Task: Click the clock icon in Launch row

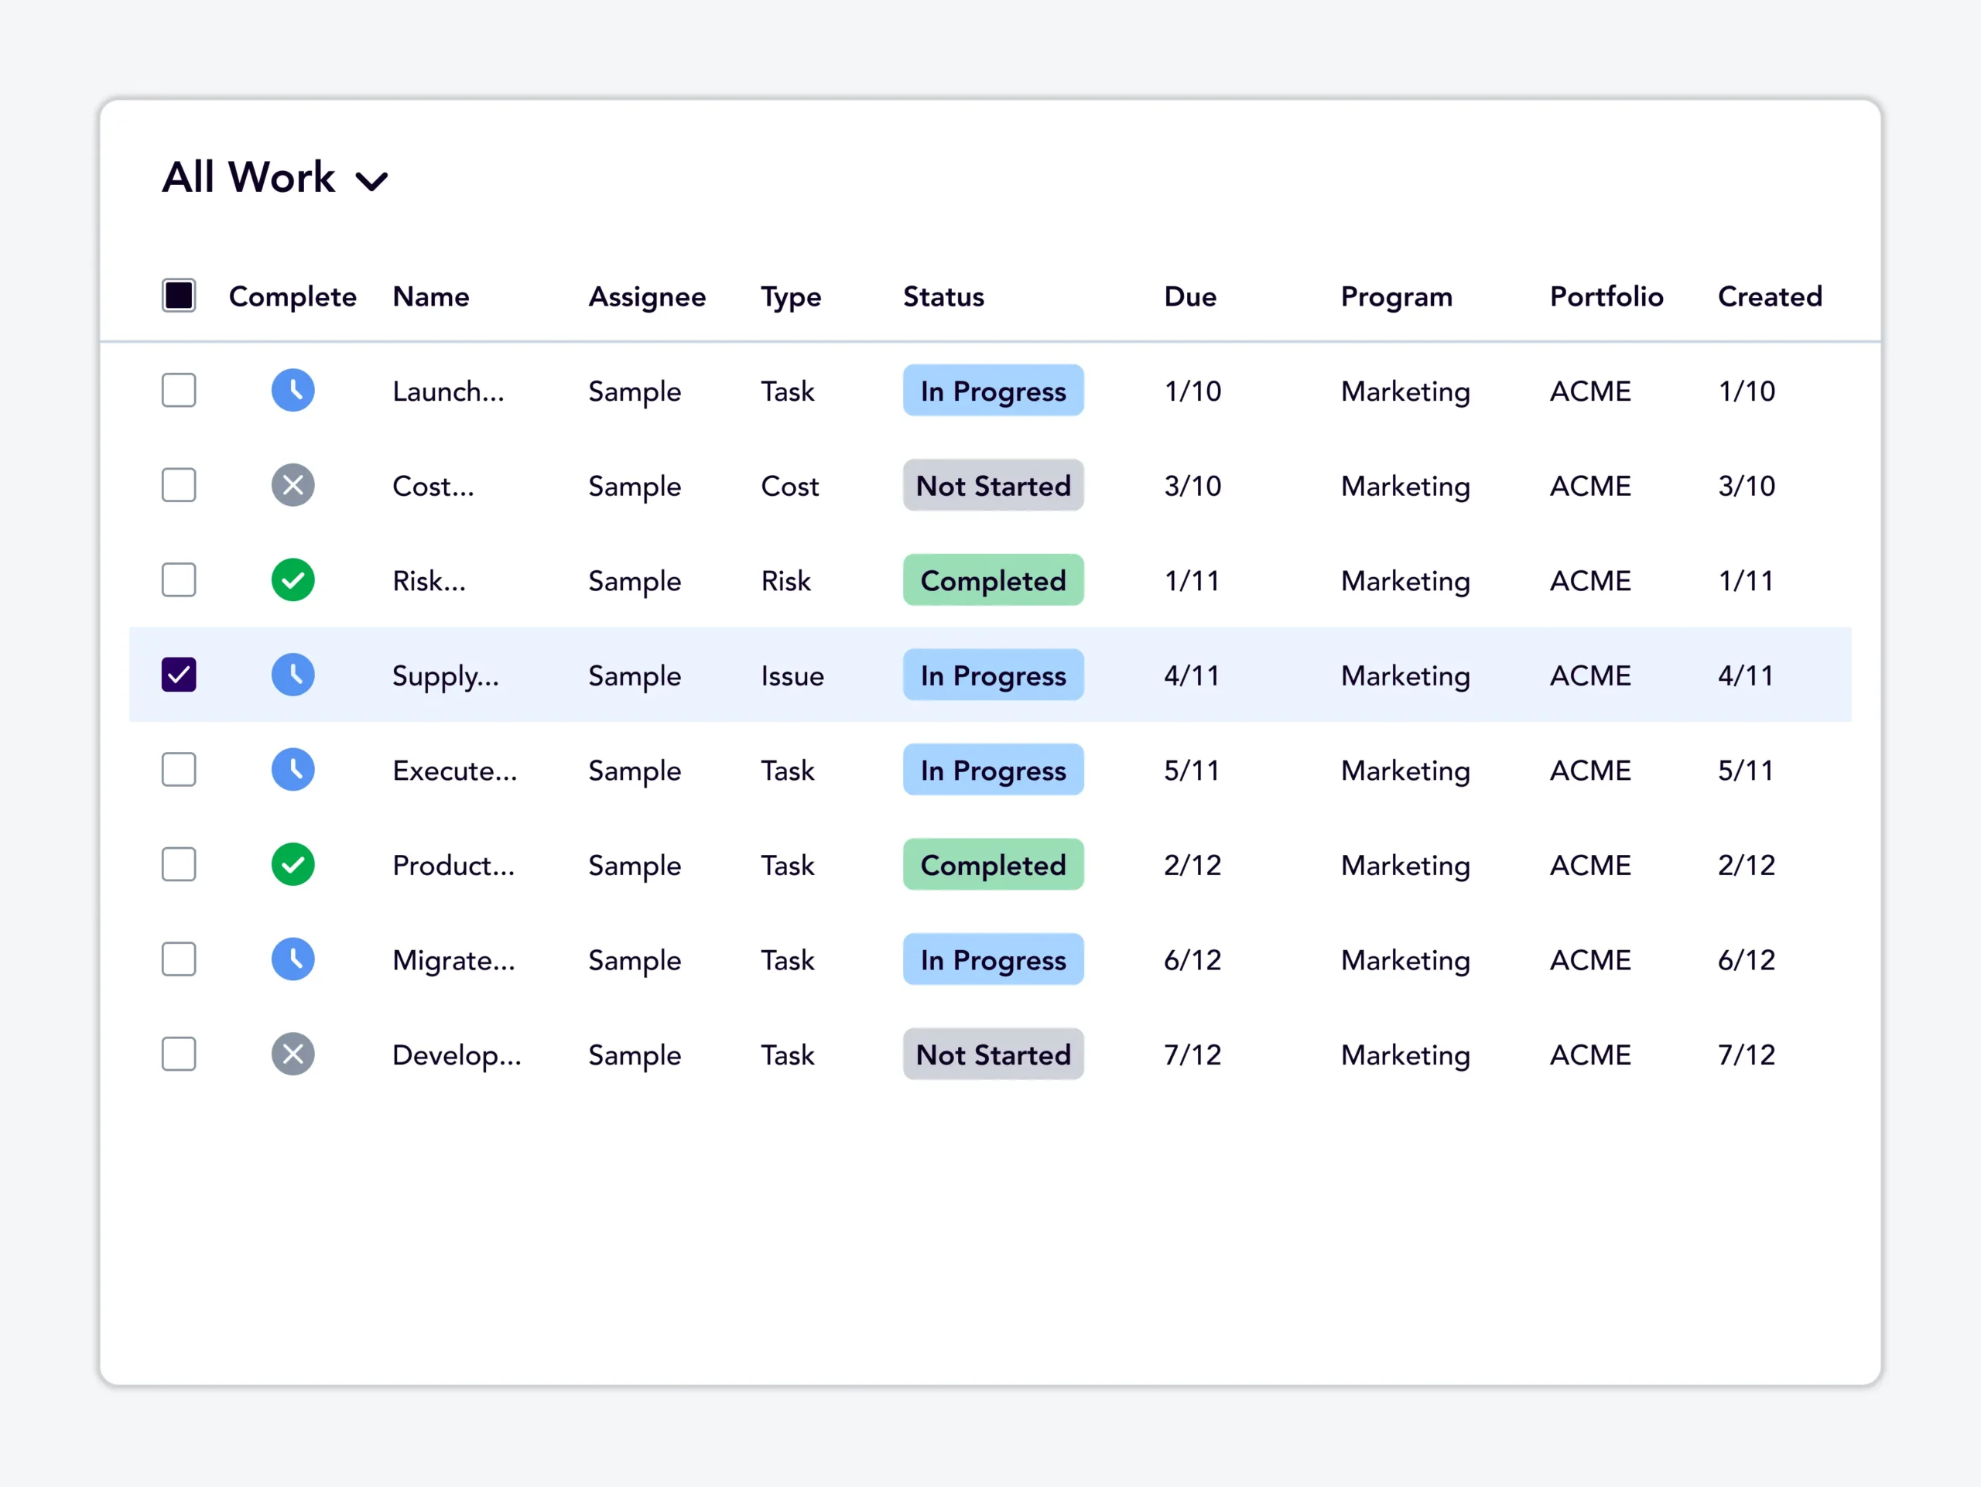Action: pos(293,391)
